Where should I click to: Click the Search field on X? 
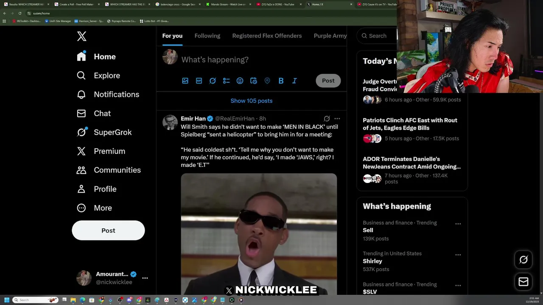click(x=378, y=36)
